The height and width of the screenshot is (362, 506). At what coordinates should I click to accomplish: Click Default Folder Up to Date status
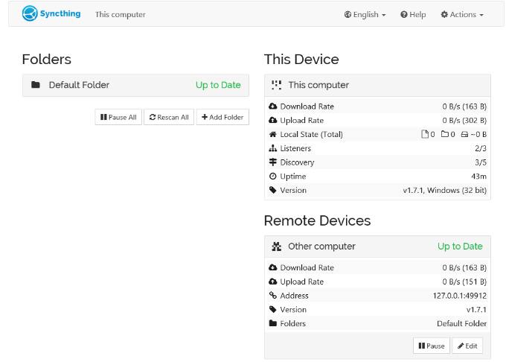pyautogui.click(x=218, y=85)
